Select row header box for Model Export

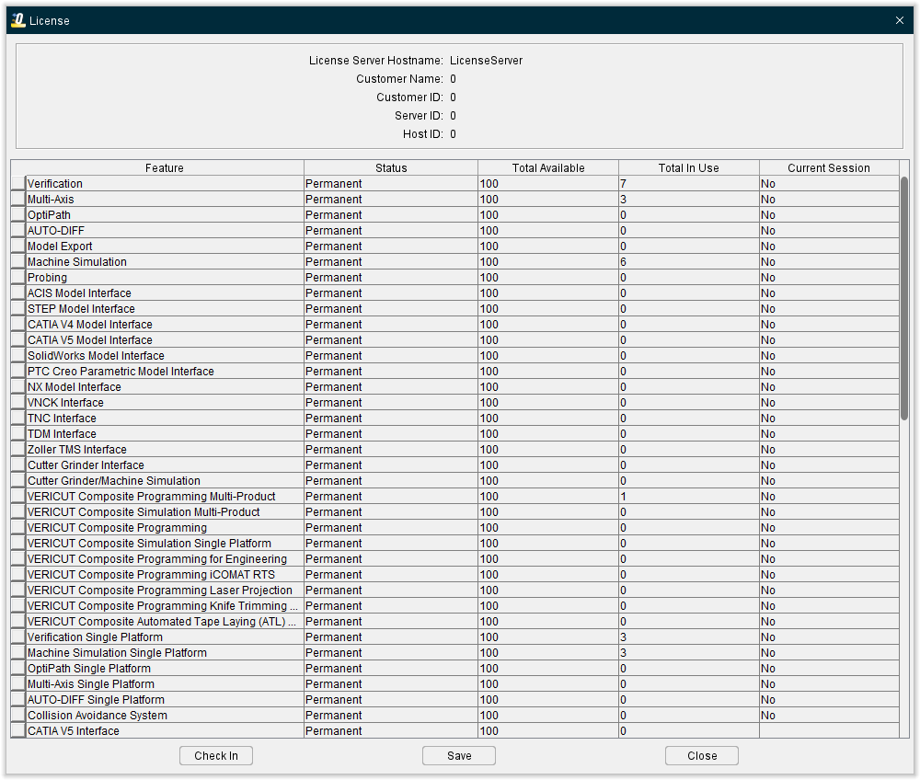(x=17, y=247)
